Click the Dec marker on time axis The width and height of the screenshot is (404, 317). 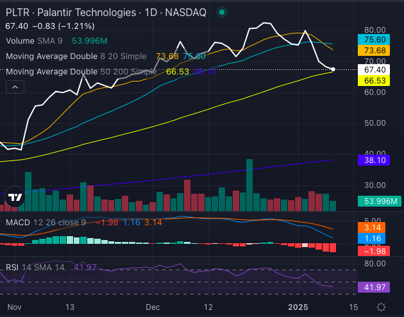[153, 307]
